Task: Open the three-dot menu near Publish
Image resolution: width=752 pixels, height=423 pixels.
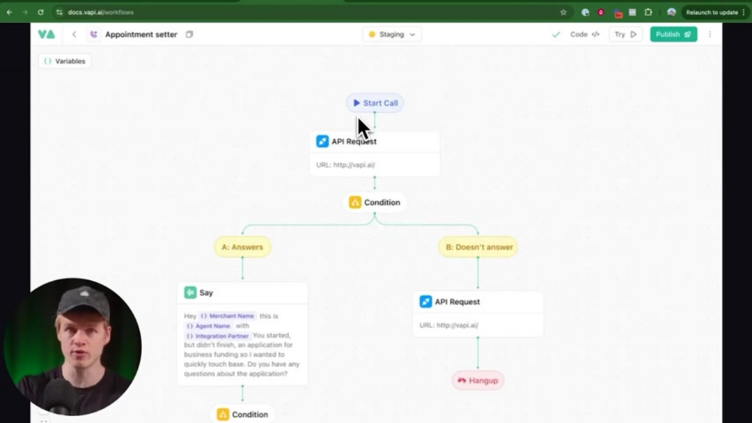Action: click(x=710, y=33)
